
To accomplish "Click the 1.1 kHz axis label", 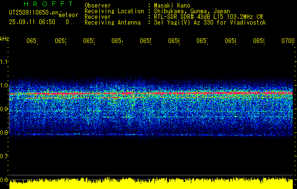I will (x=4, y=61).
